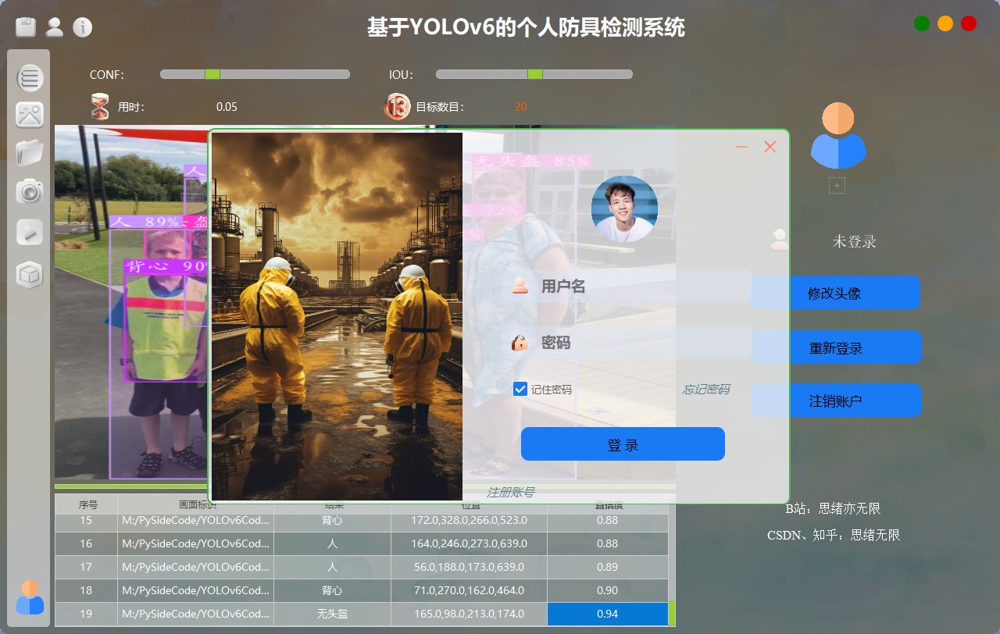
Task: Click the 重新登录 button
Action: [x=836, y=347]
